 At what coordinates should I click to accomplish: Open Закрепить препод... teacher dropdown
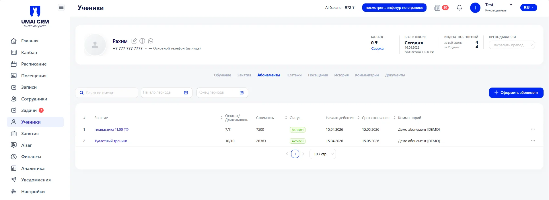[511, 45]
